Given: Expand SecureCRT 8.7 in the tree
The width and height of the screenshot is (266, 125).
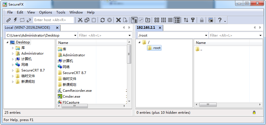Looking at the screenshot, I should (13, 70).
